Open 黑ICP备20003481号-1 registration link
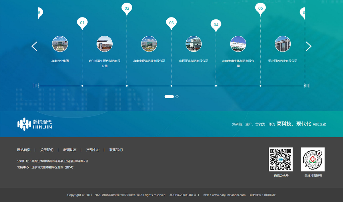Viewport: 343px width, 202px height. (184, 195)
